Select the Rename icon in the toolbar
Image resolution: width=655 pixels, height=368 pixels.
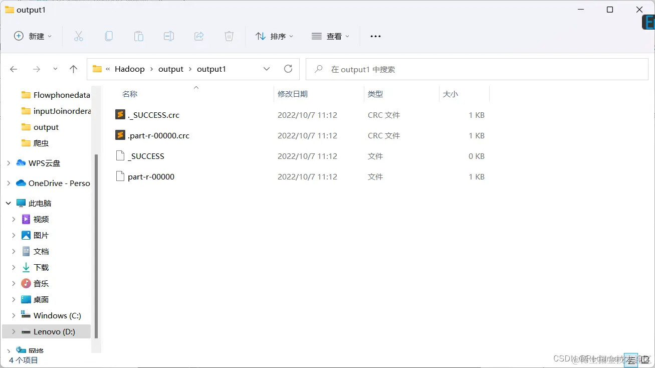tap(169, 36)
